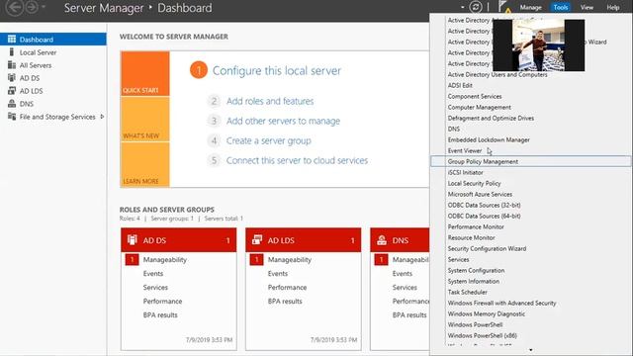Viewport: 633px width, 356px height.
Task: Click the AD DS tile header icon
Action: [x=133, y=239]
